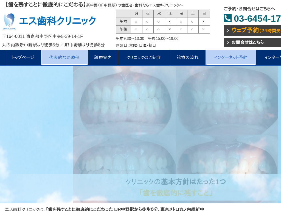The width and height of the screenshot is (281, 211).
Task: Click the 基本方針 slogan banner text
Action: [176, 187]
